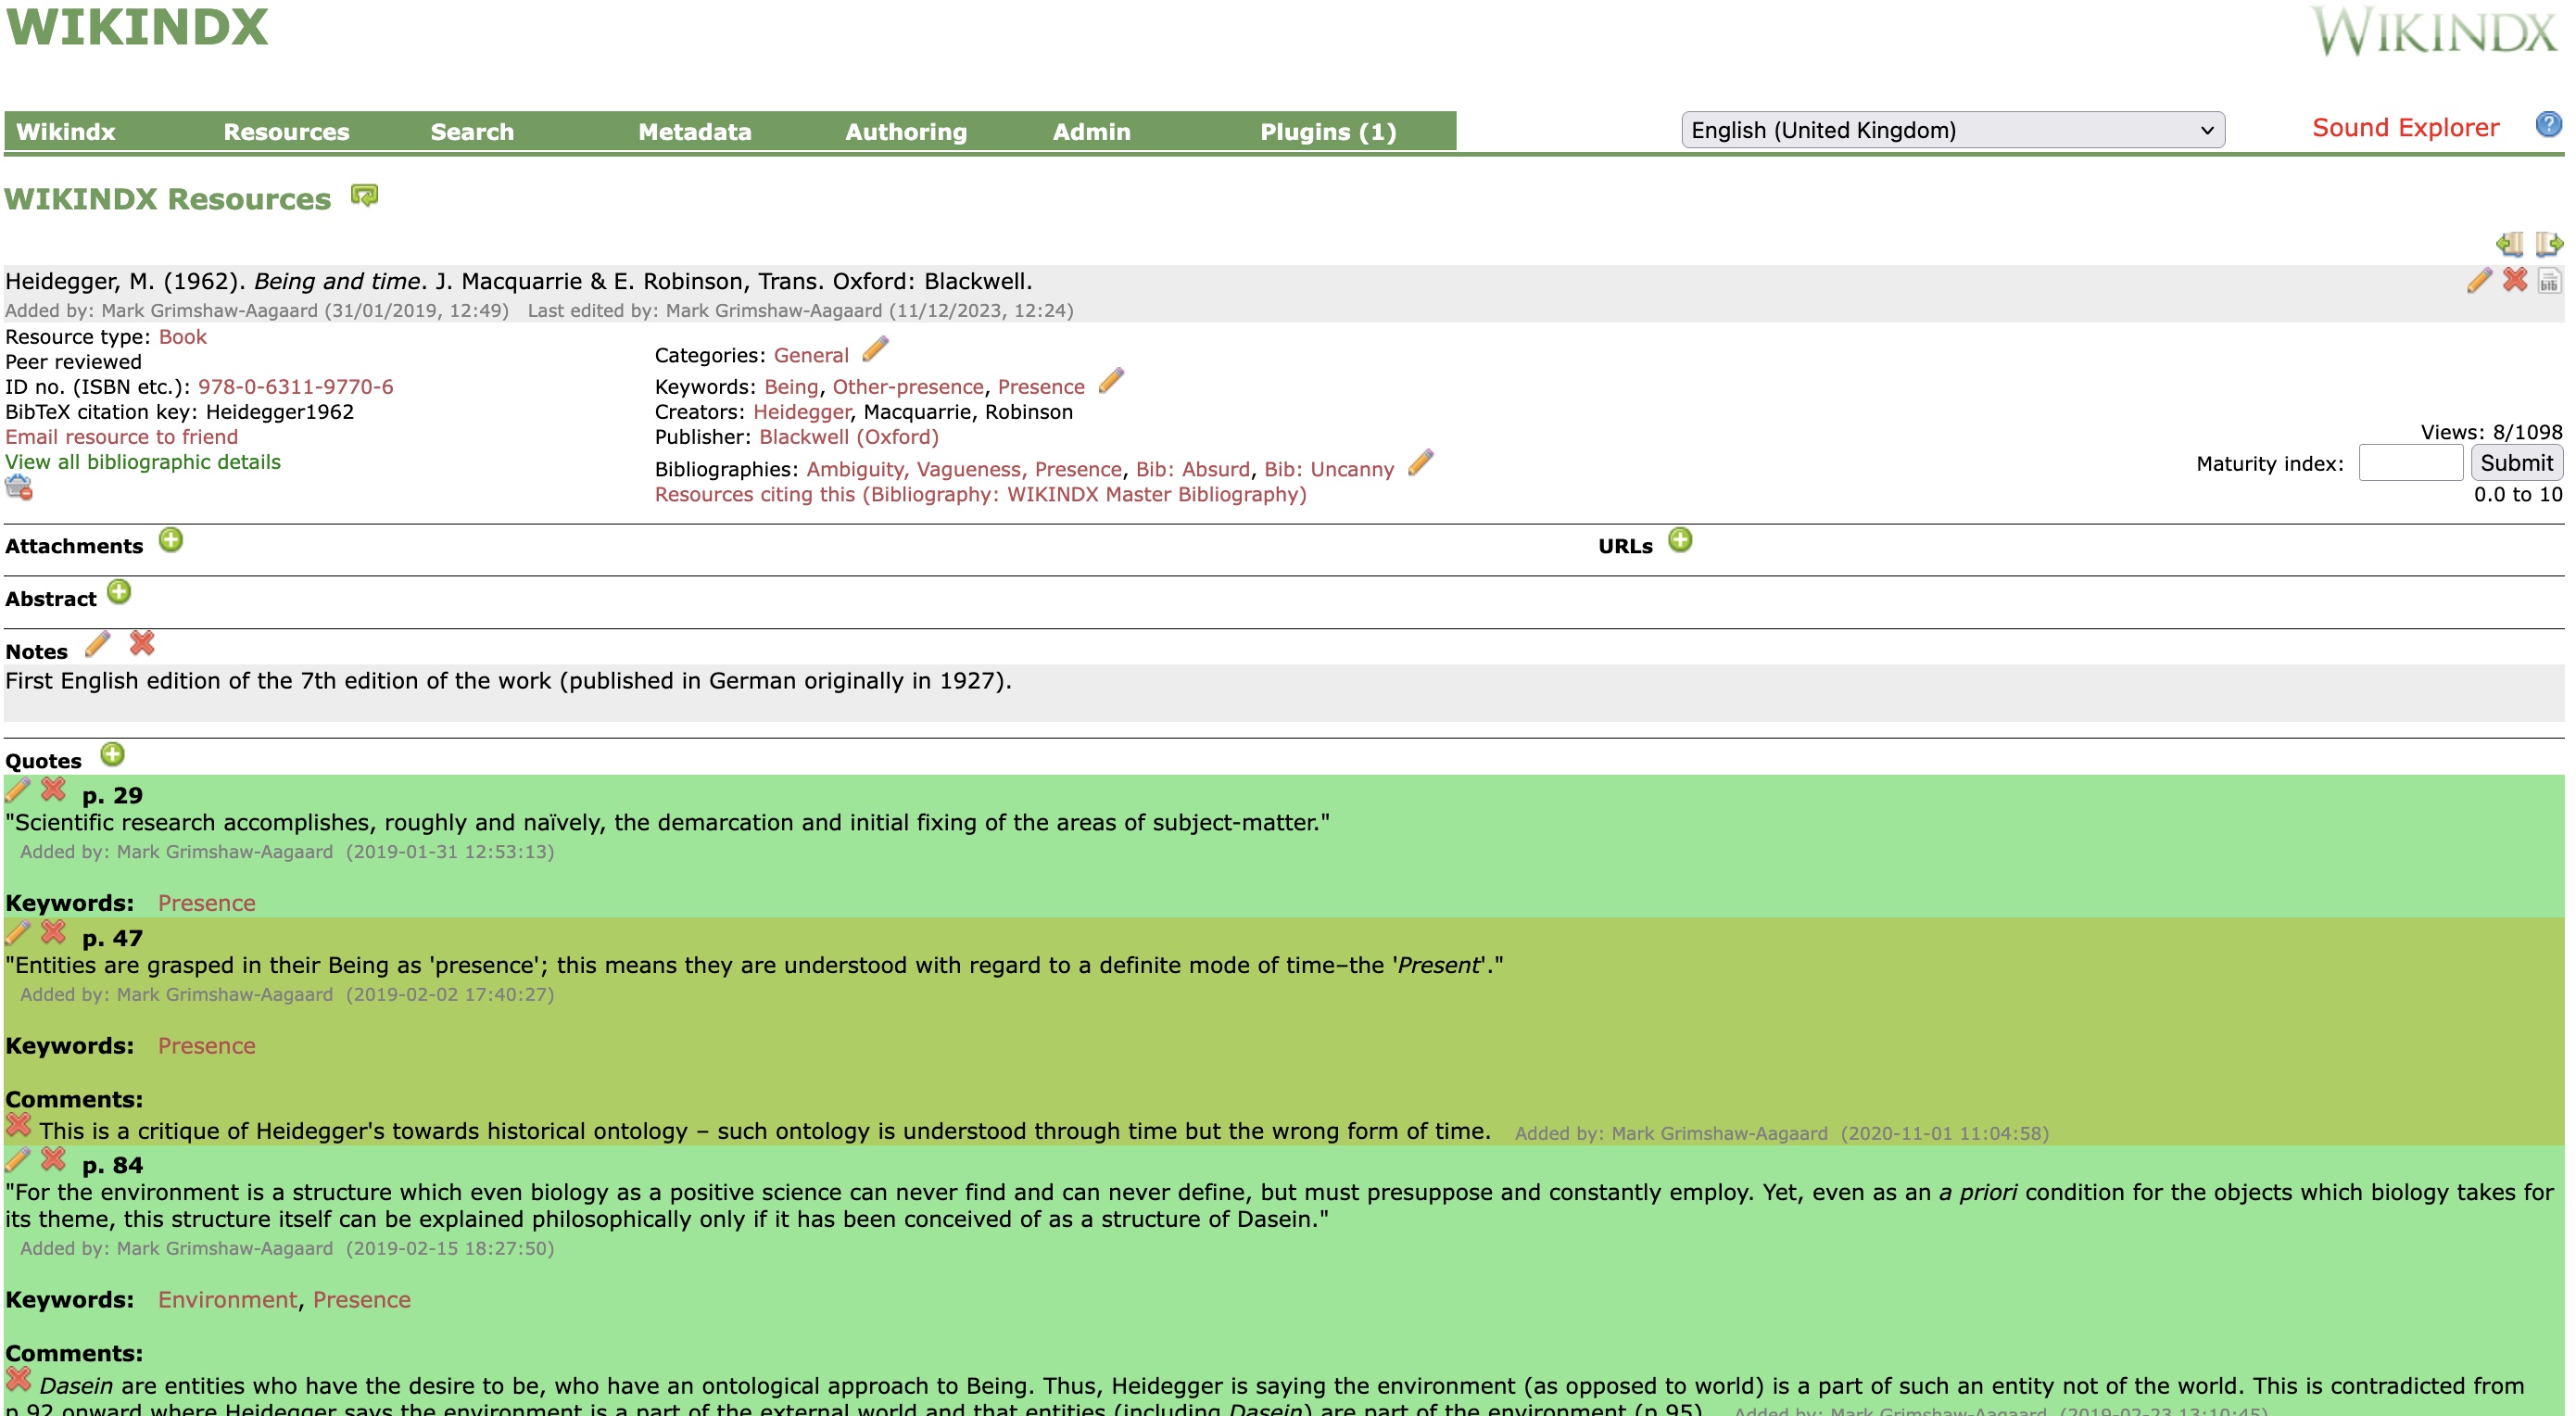Navigate to the previous resource using book arrow icon
The height and width of the screenshot is (1416, 2576).
(x=2510, y=243)
